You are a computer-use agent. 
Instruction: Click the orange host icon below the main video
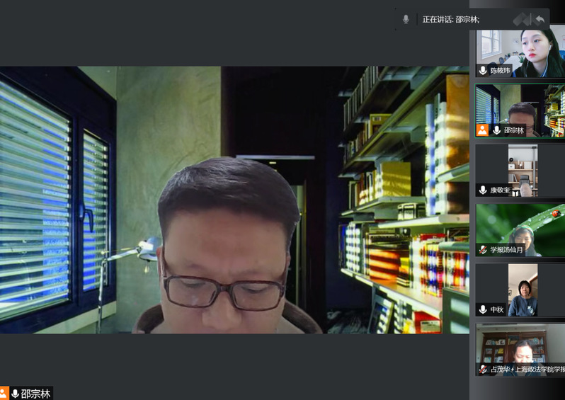pos(4,394)
